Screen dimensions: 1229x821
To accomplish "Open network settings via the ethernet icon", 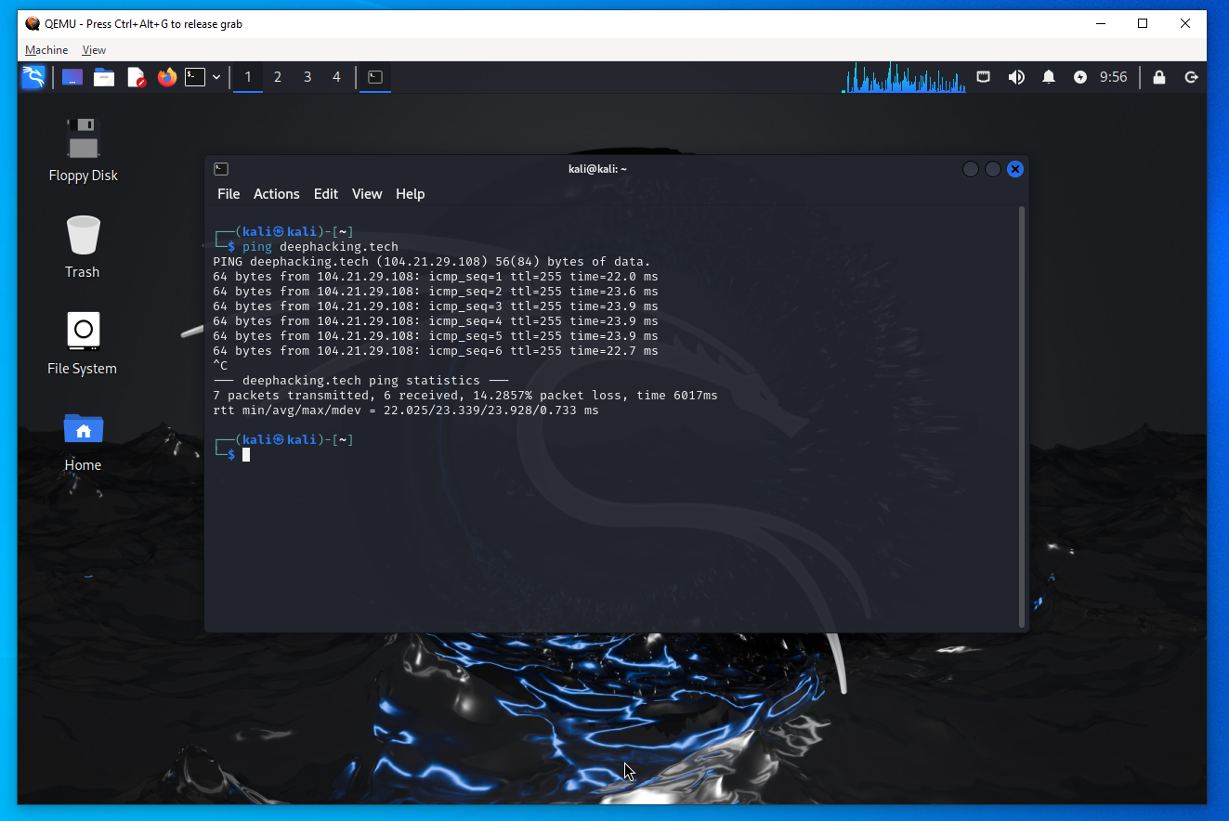I will [983, 77].
